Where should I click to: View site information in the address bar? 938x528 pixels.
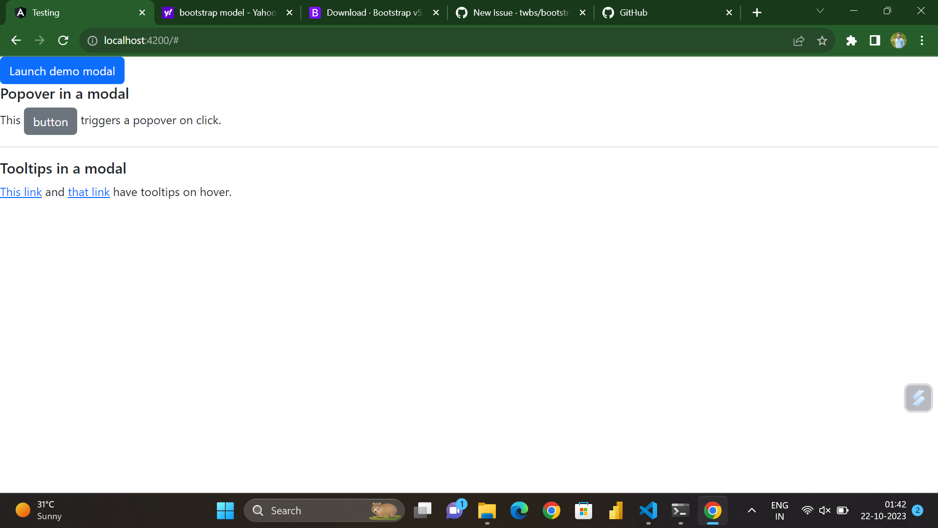92,41
